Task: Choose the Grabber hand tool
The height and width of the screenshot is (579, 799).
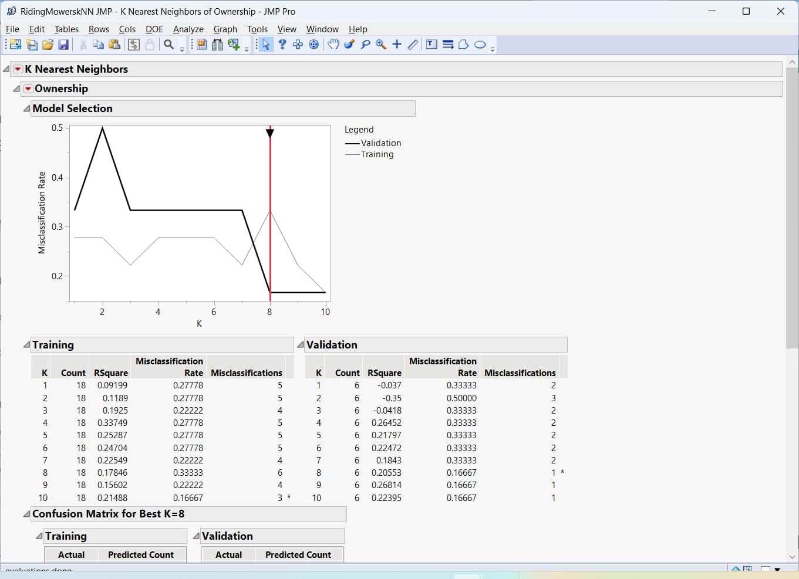Action: tap(333, 44)
